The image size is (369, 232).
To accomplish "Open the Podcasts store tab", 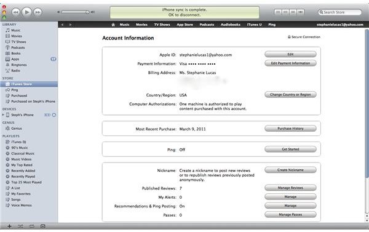I will [x=207, y=25].
